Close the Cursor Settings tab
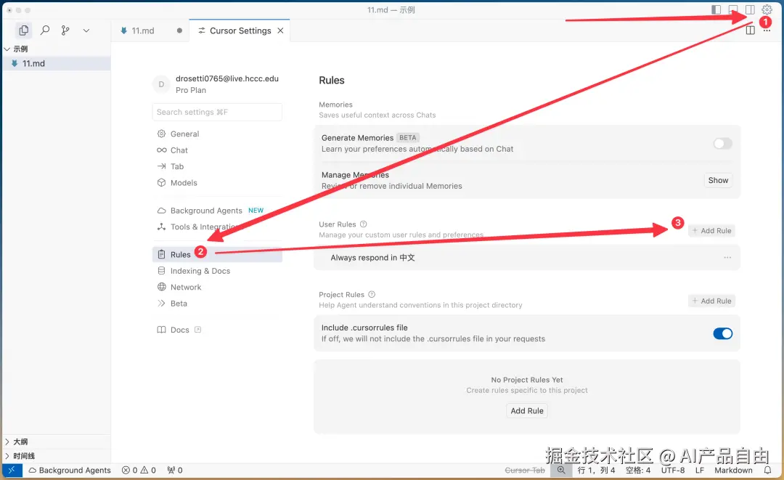 (280, 30)
